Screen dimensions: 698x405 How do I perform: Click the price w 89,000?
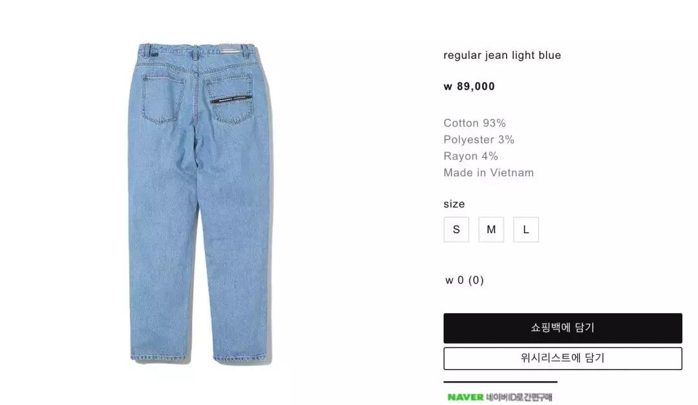469,87
